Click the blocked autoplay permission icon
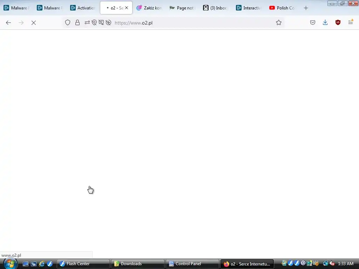 tap(109, 22)
